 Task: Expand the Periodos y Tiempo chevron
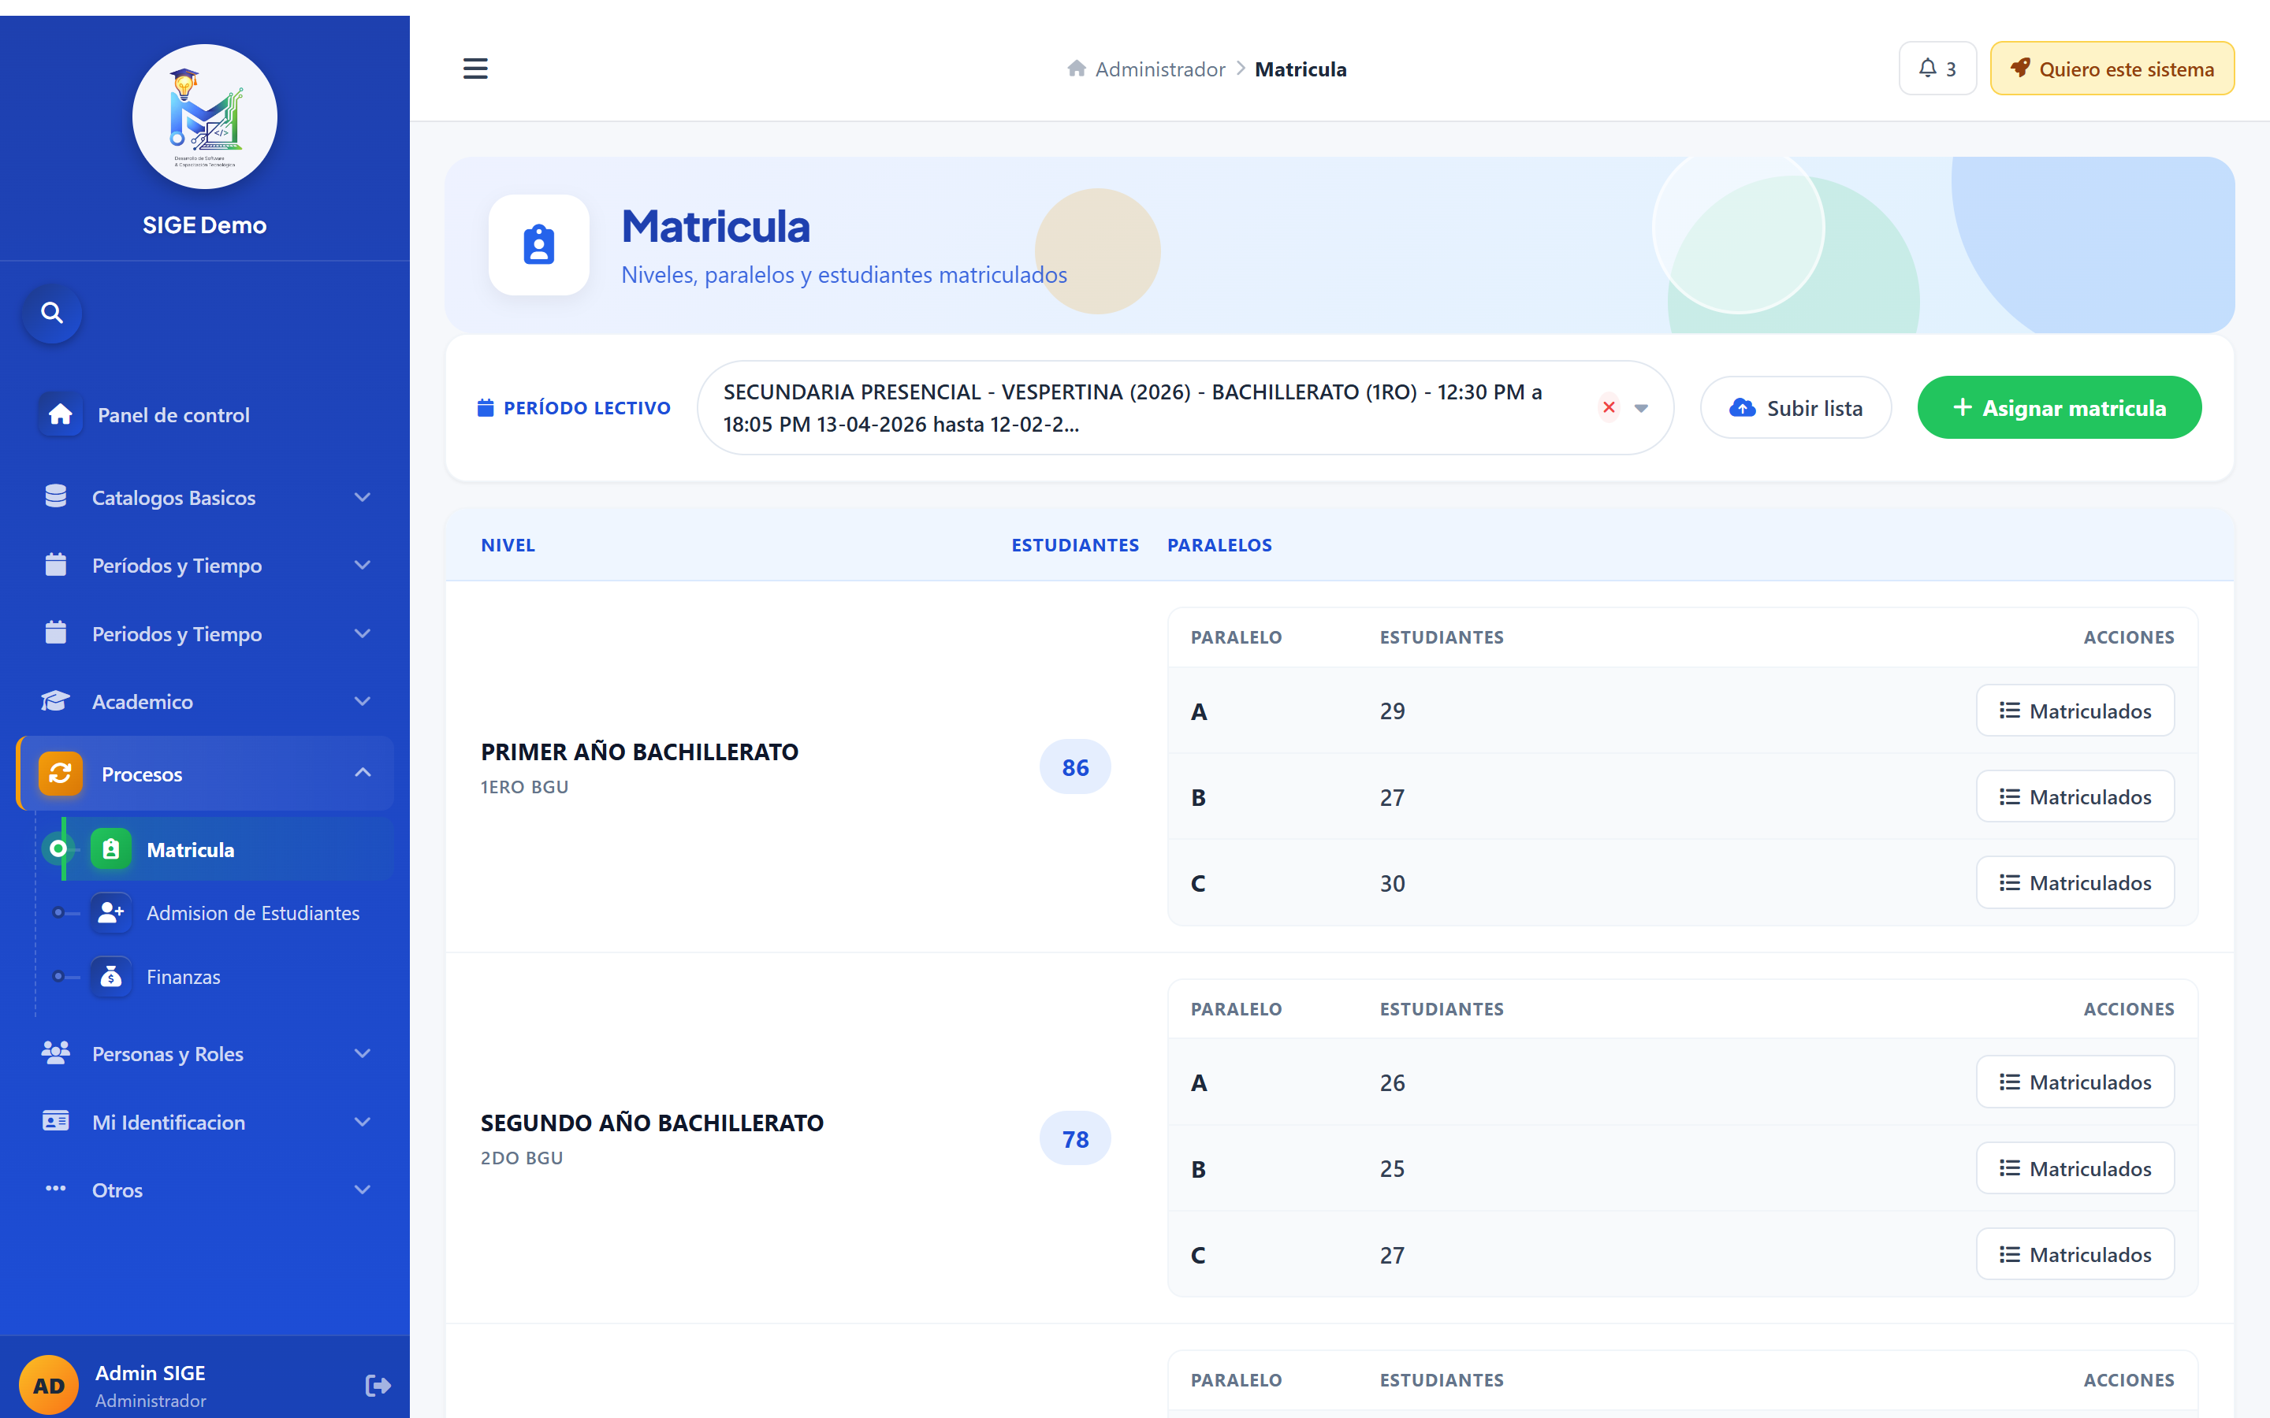(x=363, y=633)
